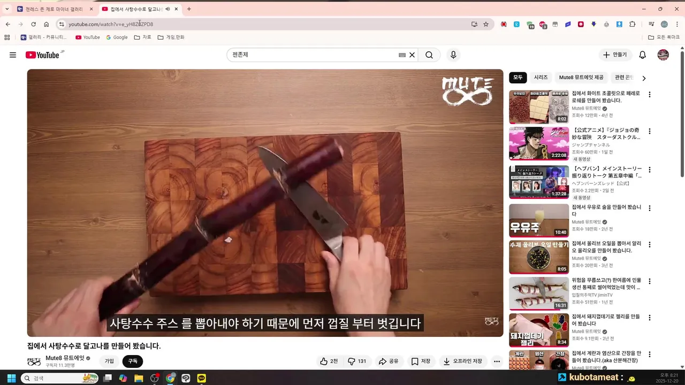Open Chrome three-dot menu
The height and width of the screenshot is (385, 685).
tap(677, 24)
